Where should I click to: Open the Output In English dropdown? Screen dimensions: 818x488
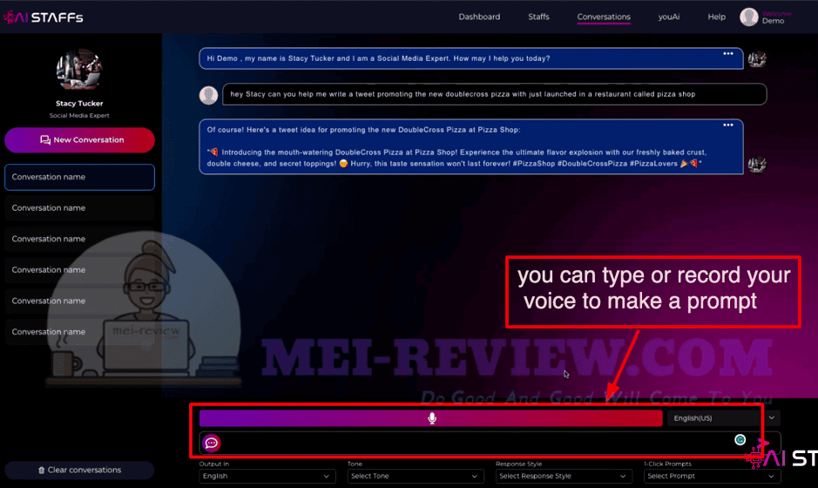pyautogui.click(x=267, y=476)
